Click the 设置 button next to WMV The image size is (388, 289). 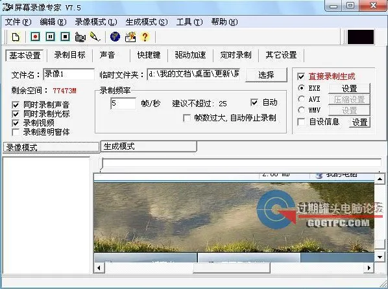pyautogui.click(x=349, y=110)
